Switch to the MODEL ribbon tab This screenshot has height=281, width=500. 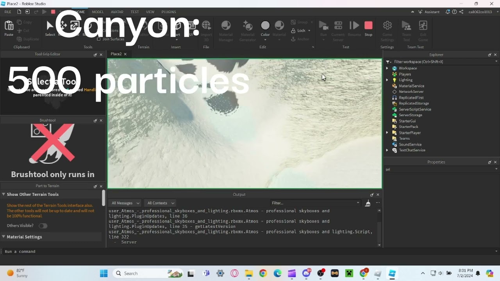(x=98, y=12)
